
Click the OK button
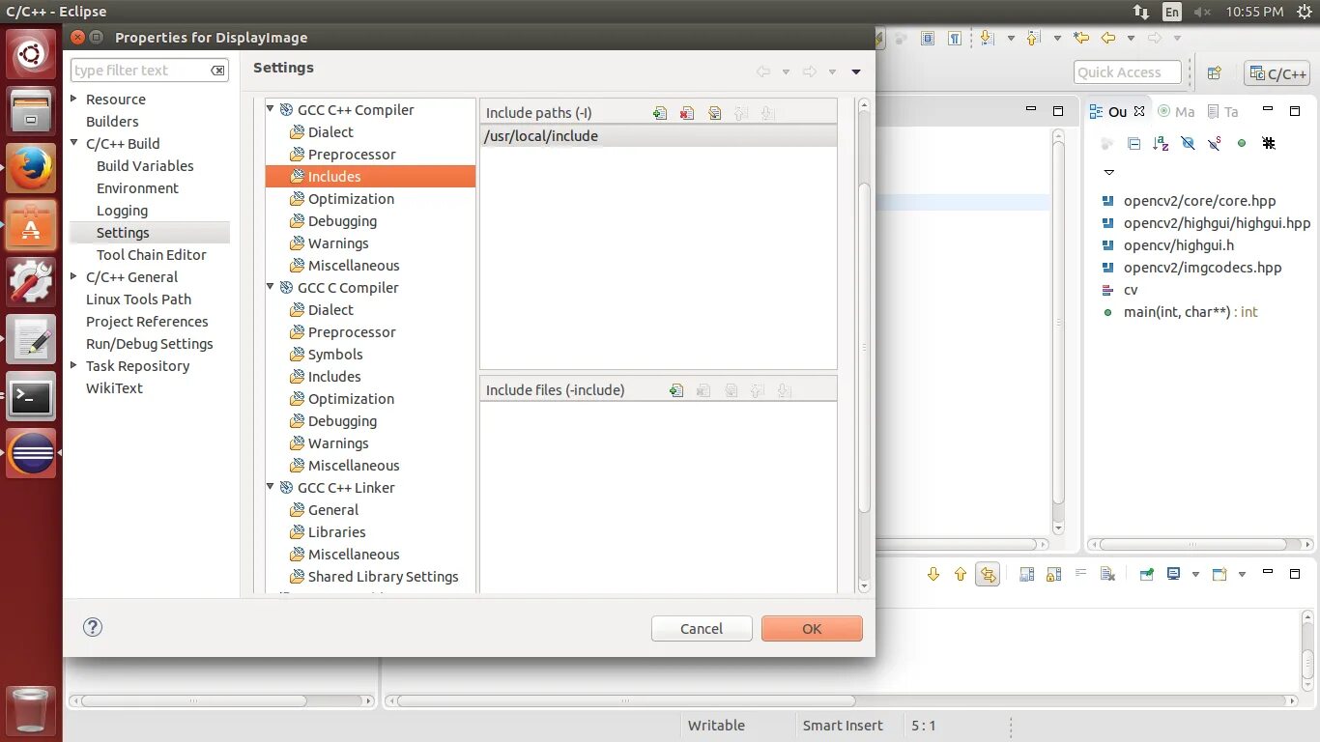point(812,628)
